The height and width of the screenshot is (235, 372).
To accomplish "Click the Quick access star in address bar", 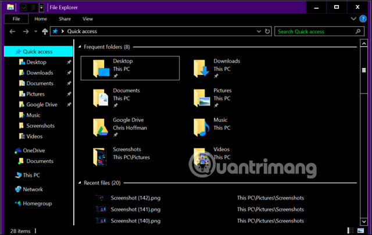I will pyautogui.click(x=55, y=31).
